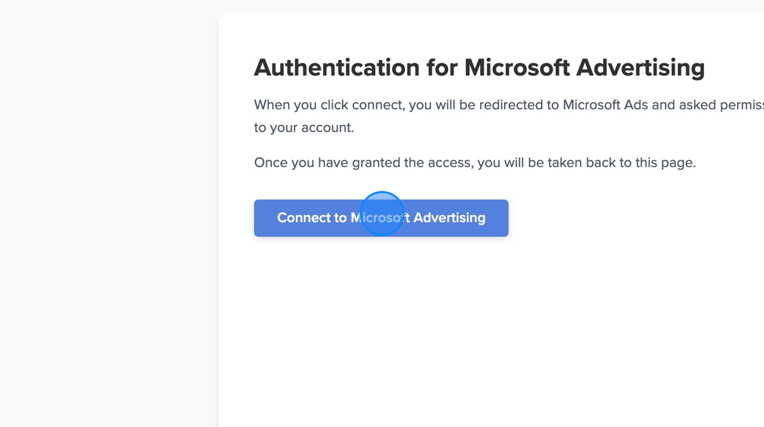The image size is (764, 427).
Task: Select 'Microsoft Ads' in the first paragraph
Action: click(606, 104)
